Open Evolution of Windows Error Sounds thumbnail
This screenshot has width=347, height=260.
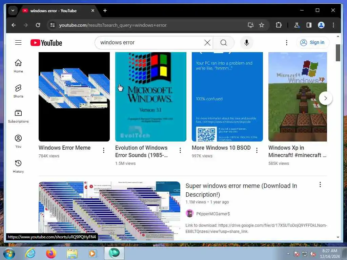coord(151,96)
